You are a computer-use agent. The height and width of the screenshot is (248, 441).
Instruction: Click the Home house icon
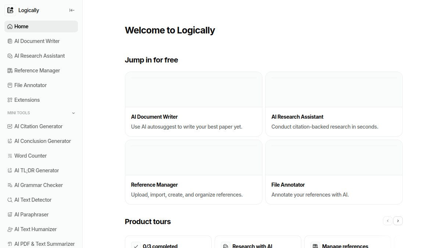(10, 26)
